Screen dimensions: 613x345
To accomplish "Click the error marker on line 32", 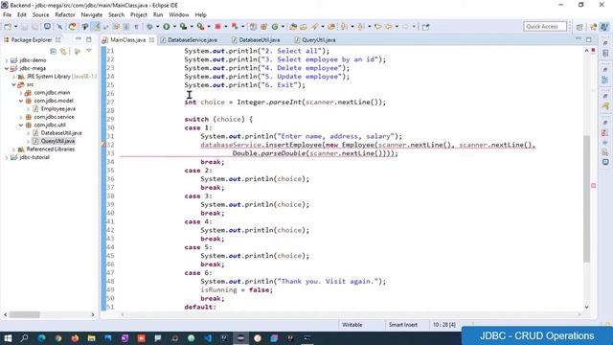I will point(104,145).
